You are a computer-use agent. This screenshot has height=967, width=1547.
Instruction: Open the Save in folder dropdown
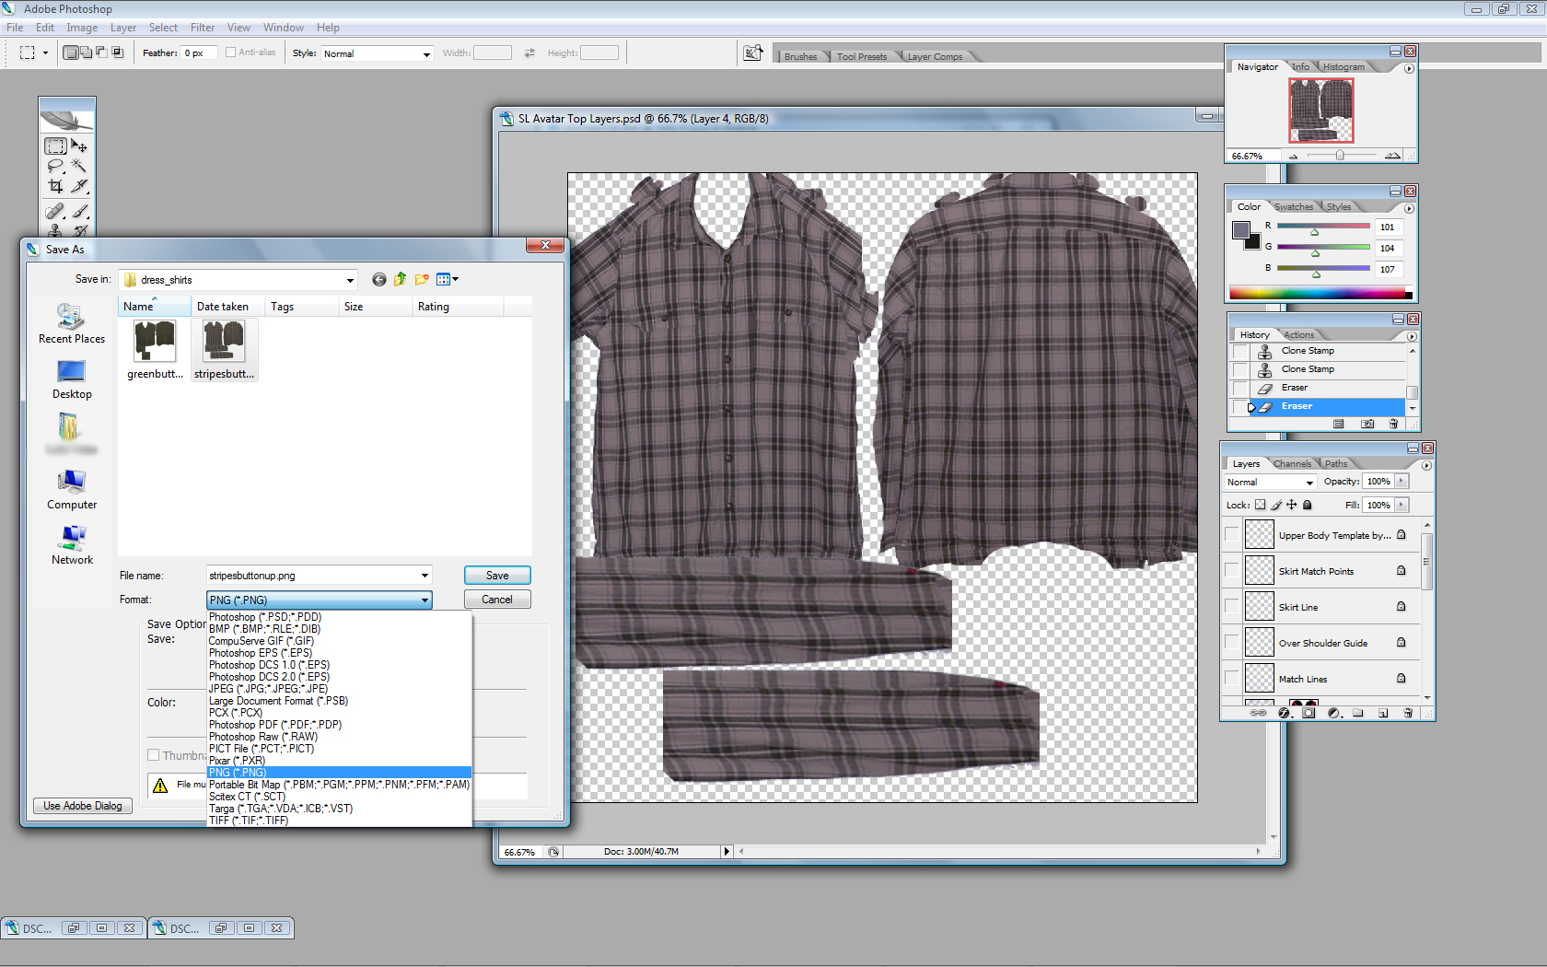[x=350, y=280]
